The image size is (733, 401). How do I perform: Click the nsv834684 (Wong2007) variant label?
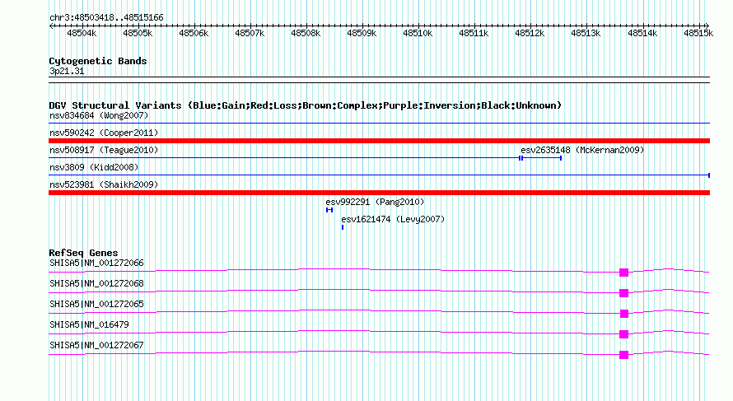(x=99, y=115)
